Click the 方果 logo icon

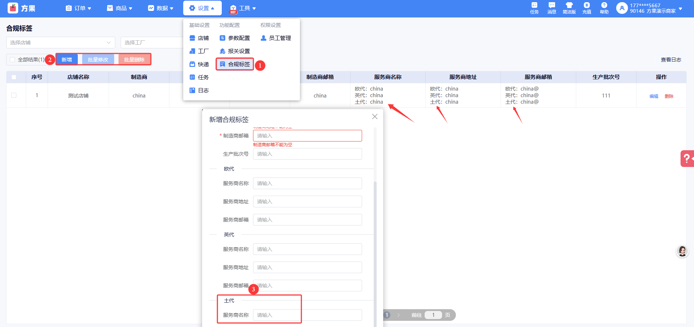pyautogui.click(x=13, y=8)
